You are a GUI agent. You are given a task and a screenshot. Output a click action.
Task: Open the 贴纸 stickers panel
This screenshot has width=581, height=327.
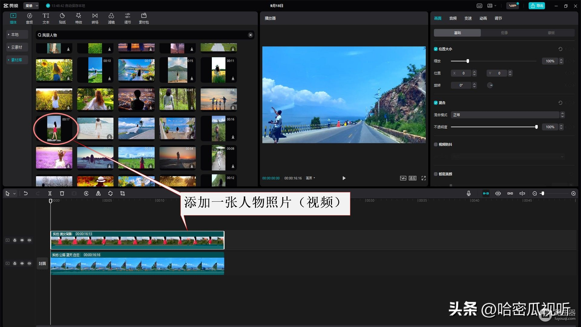pyautogui.click(x=62, y=18)
